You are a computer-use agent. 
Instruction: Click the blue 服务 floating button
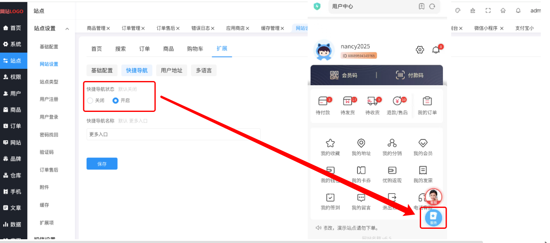pyautogui.click(x=433, y=218)
